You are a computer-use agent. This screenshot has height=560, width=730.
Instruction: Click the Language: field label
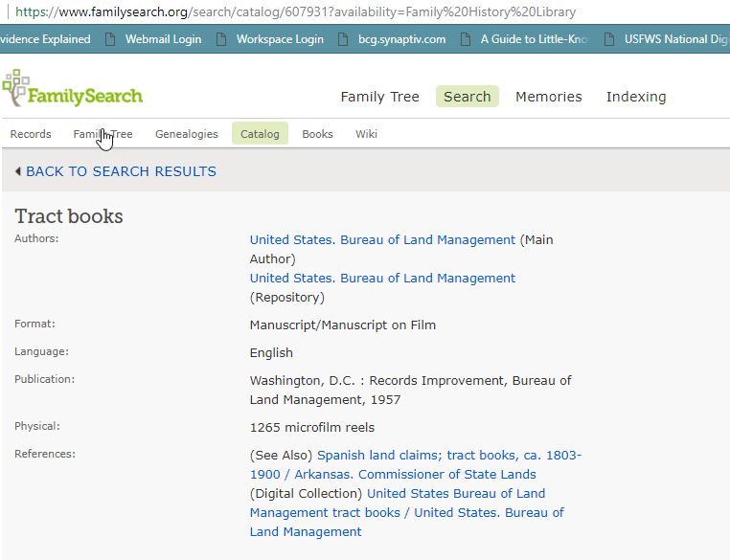[x=41, y=351]
